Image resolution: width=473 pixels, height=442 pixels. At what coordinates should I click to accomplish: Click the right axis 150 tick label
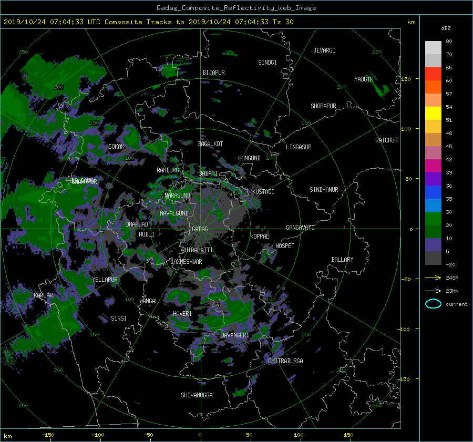point(406,79)
